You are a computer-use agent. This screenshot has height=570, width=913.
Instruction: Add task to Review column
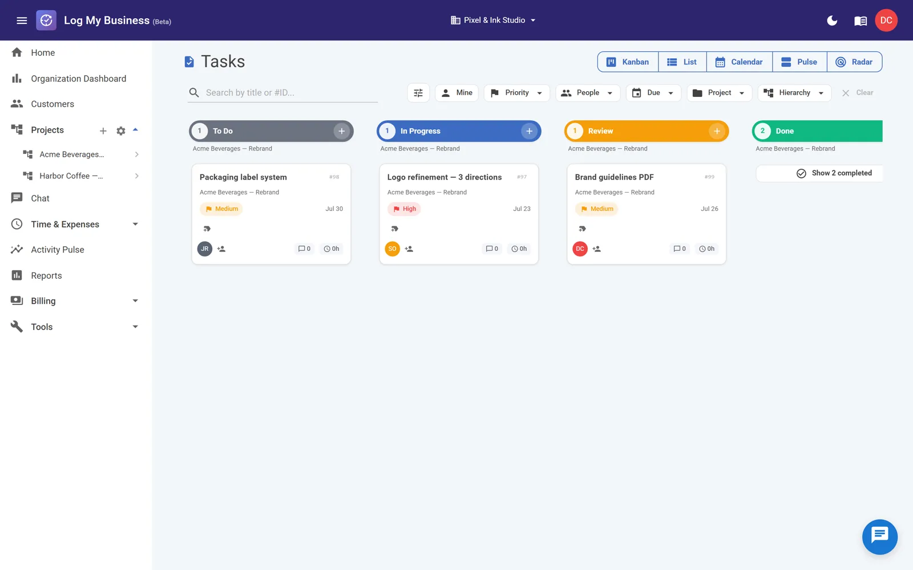pos(717,131)
